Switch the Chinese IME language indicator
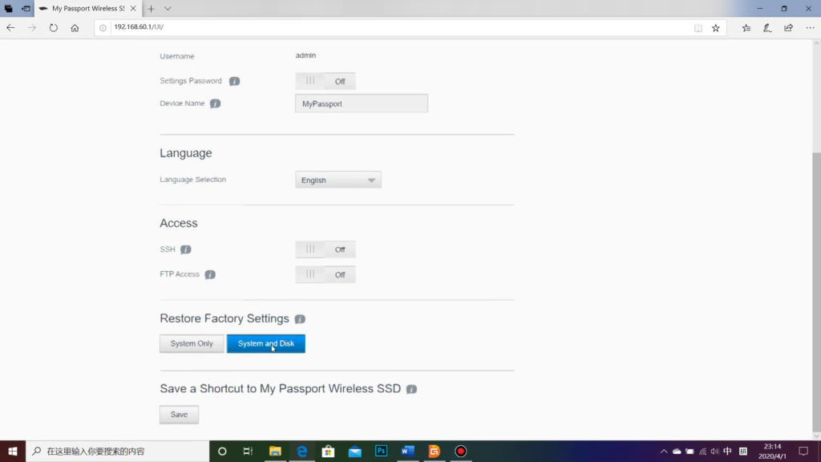 727,451
